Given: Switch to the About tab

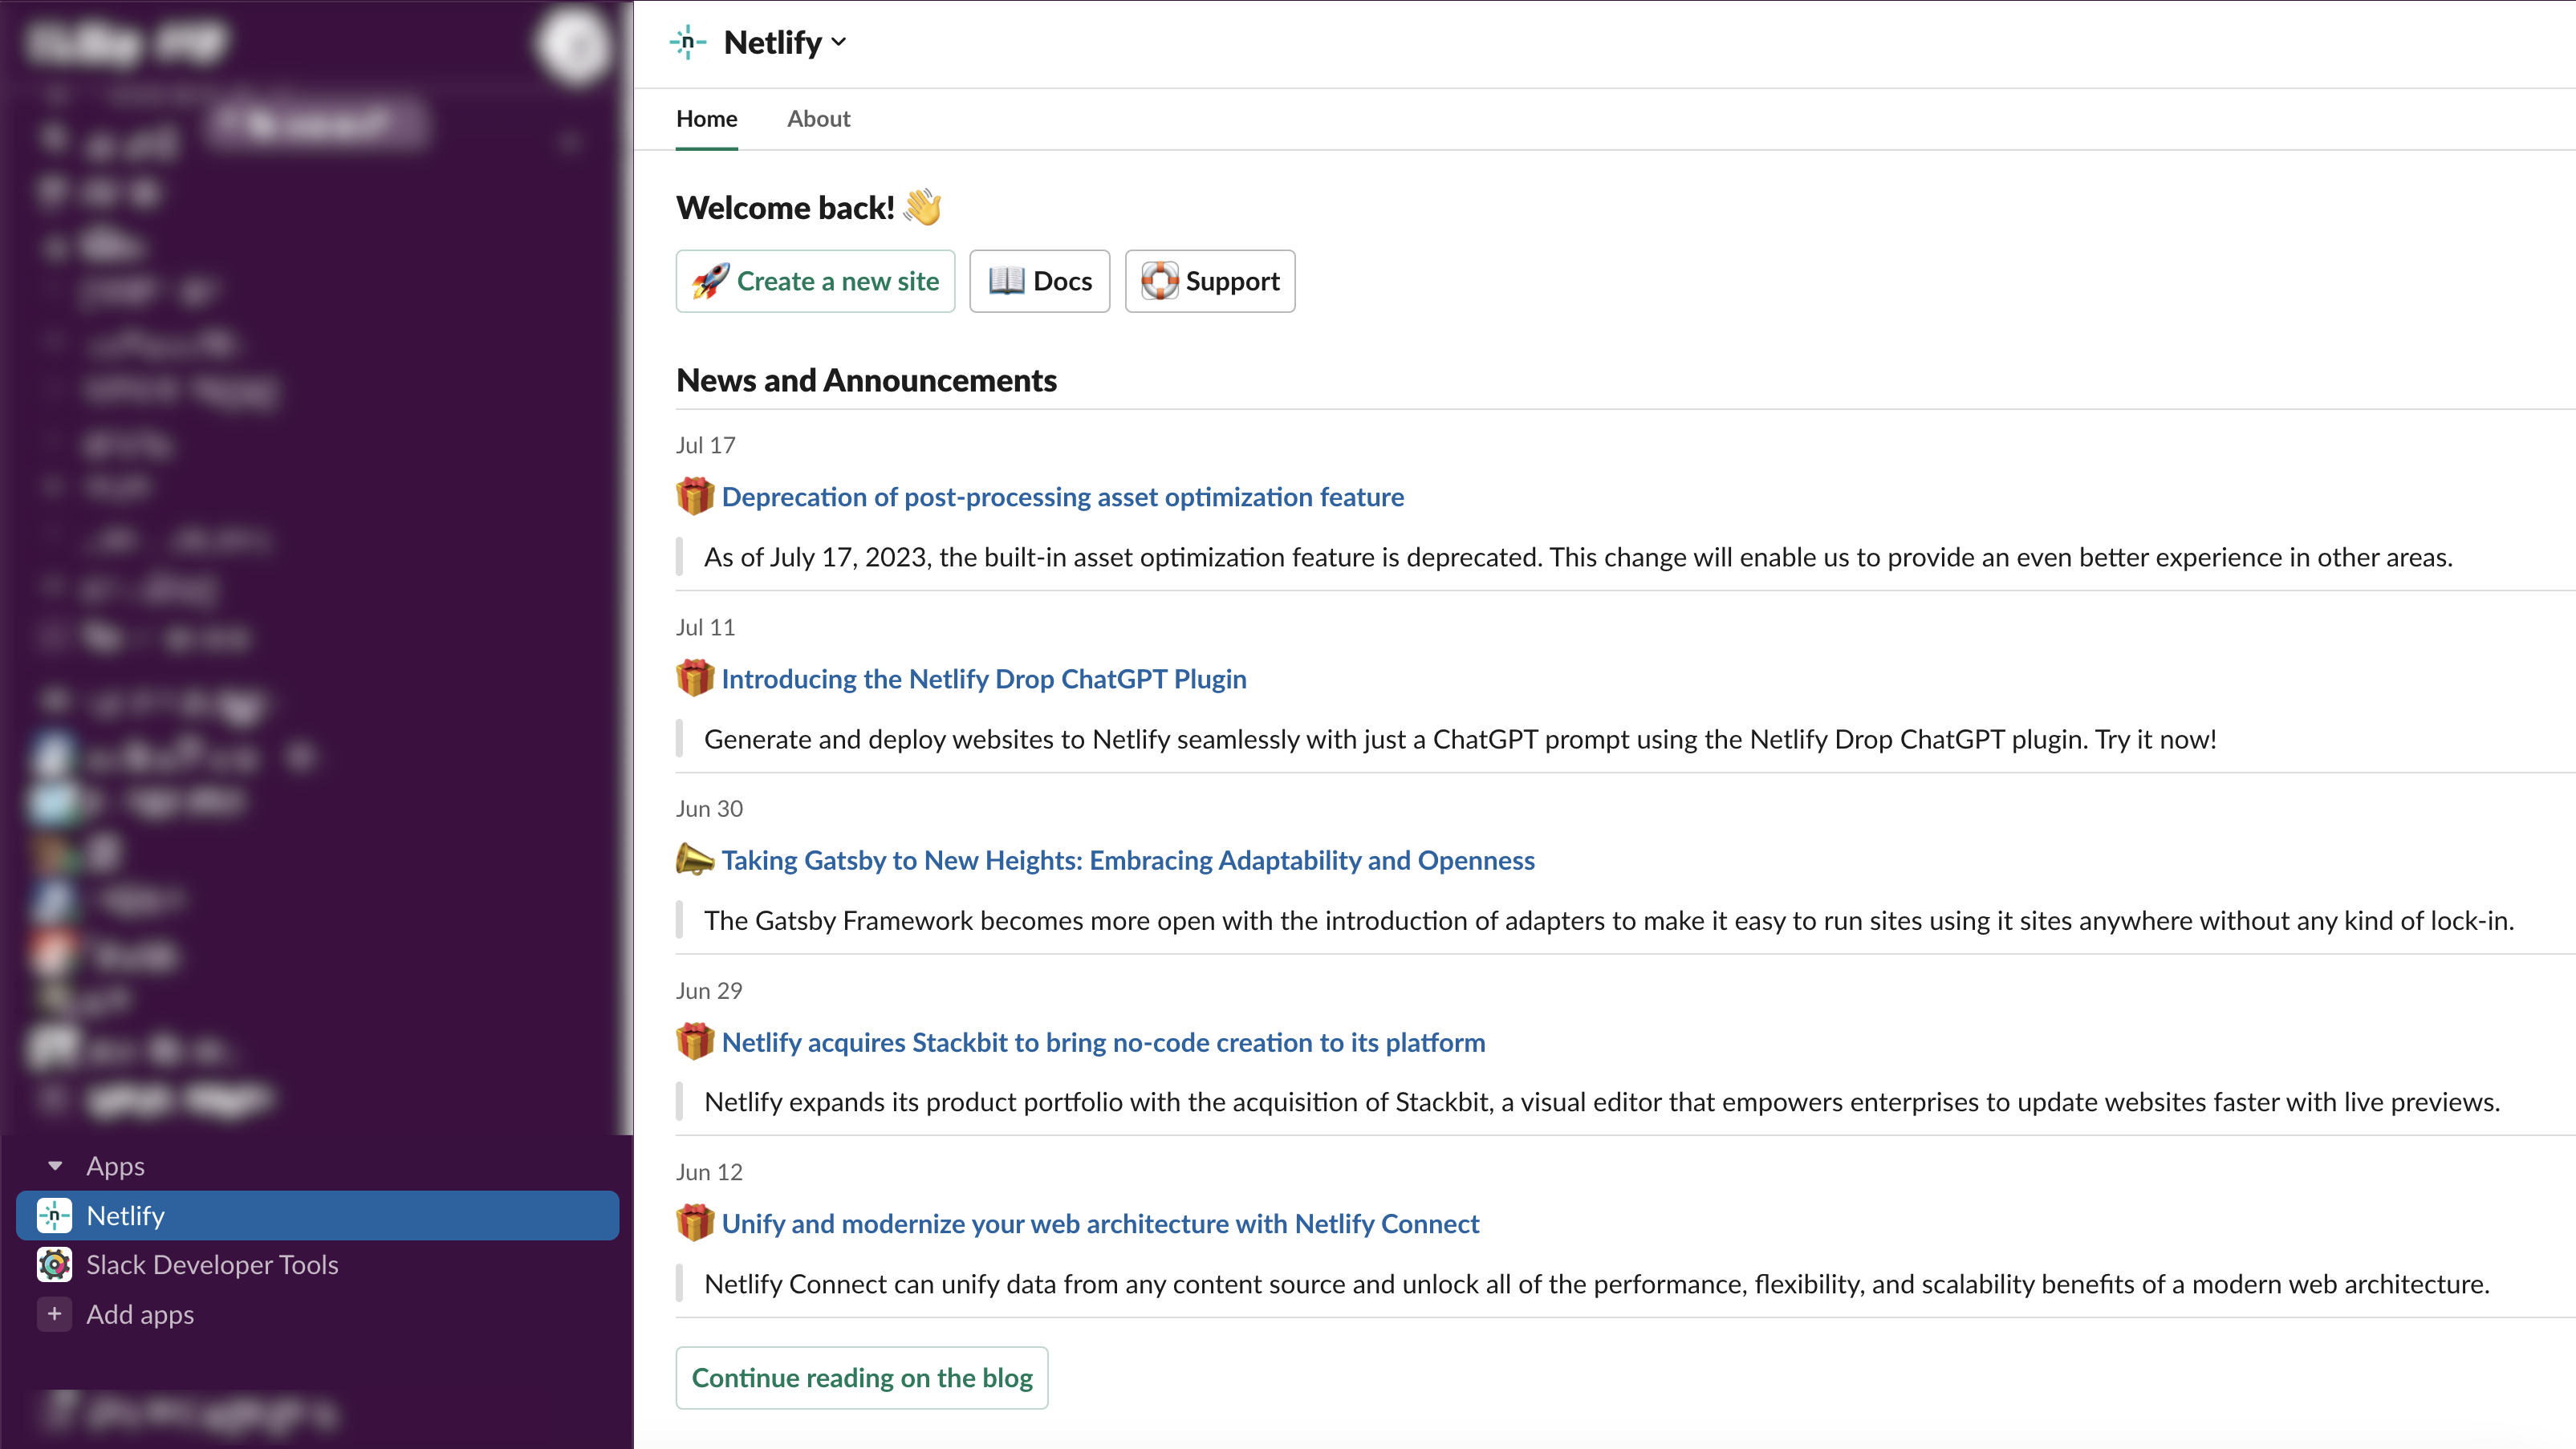Looking at the screenshot, I should click(x=818, y=119).
